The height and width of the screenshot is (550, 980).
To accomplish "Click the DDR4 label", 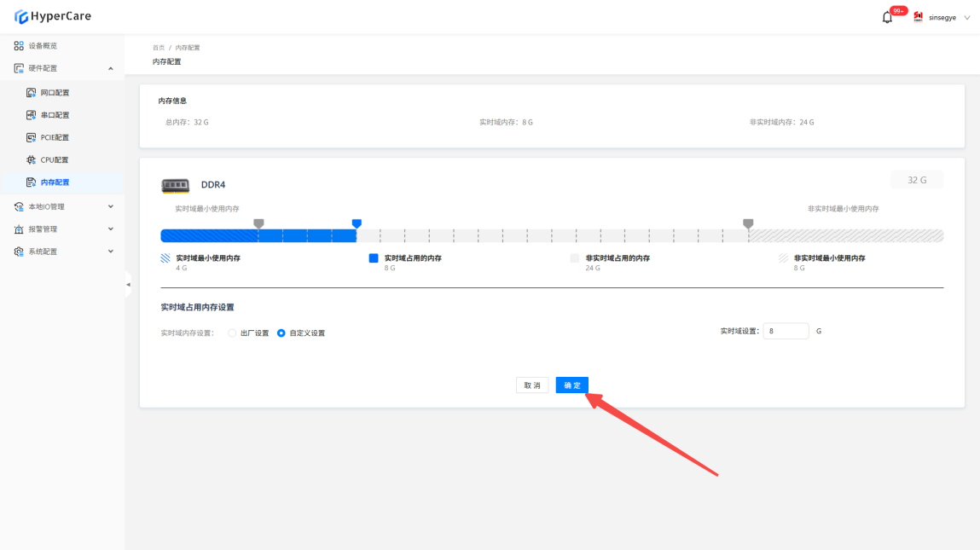I will pyautogui.click(x=213, y=185).
